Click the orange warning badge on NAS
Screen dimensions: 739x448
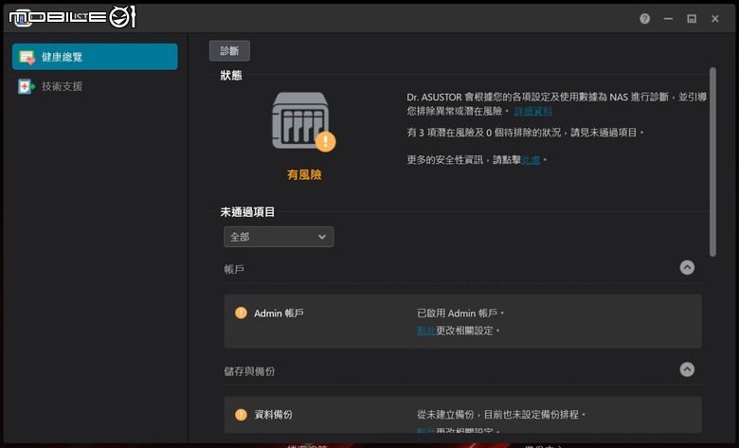click(x=325, y=141)
